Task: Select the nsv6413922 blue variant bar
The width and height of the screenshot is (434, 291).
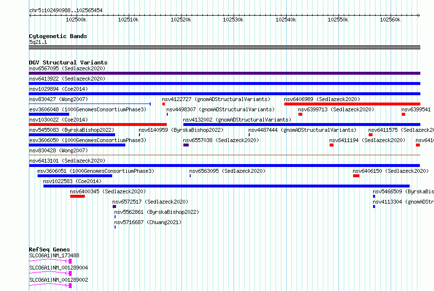Action: pos(224,83)
